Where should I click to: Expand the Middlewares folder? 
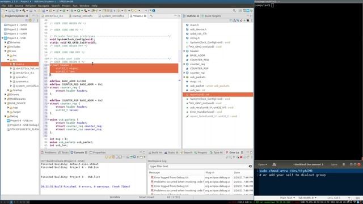5,99
